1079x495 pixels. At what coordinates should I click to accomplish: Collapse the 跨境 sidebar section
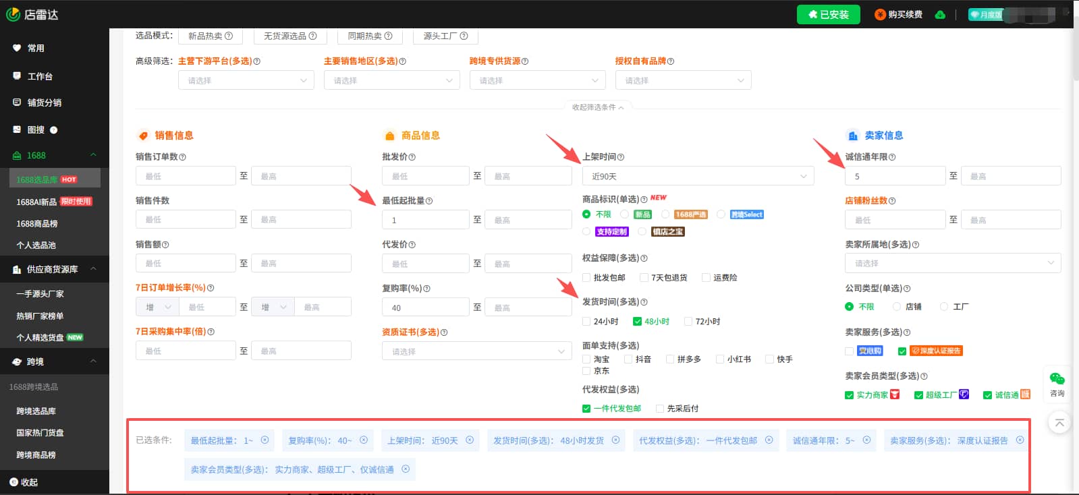point(93,361)
